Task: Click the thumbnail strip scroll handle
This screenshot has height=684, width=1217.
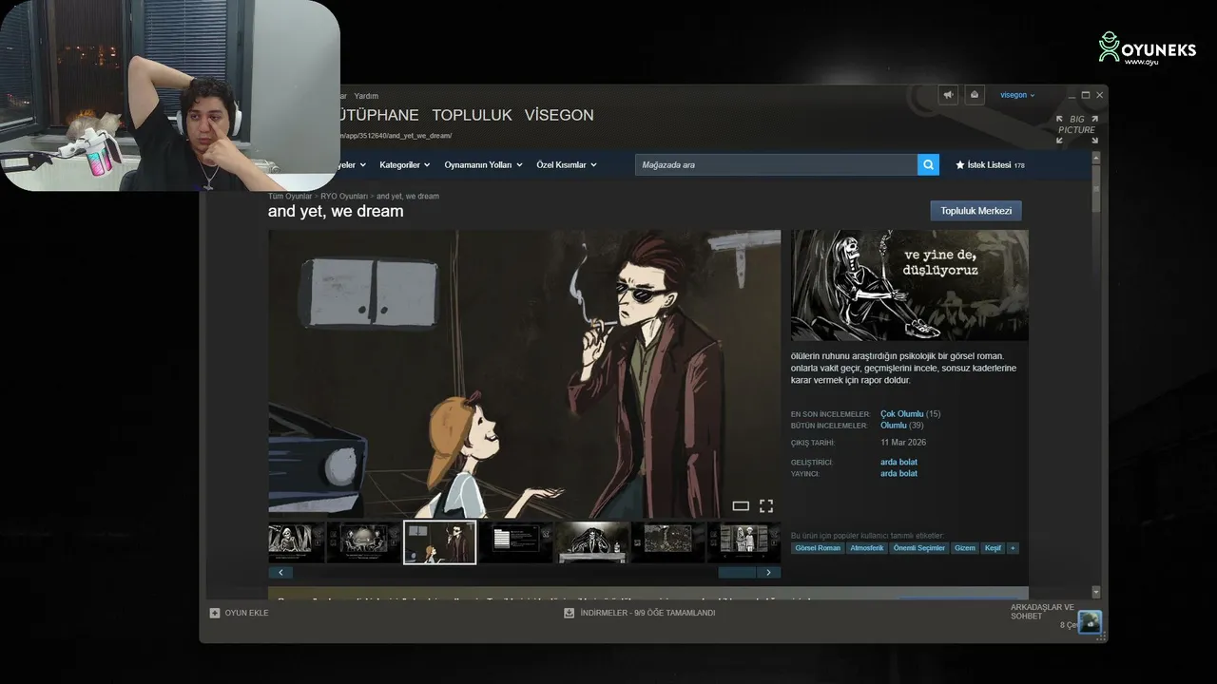Action: point(737,573)
